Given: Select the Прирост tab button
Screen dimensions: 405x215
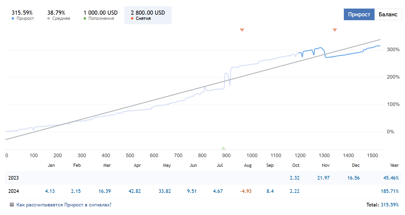Looking at the screenshot, I should point(359,14).
